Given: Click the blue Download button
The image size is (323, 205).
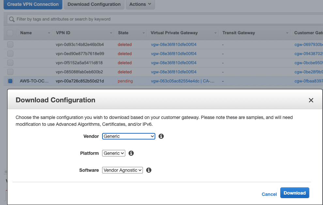Looking at the screenshot, I should (x=295, y=193).
